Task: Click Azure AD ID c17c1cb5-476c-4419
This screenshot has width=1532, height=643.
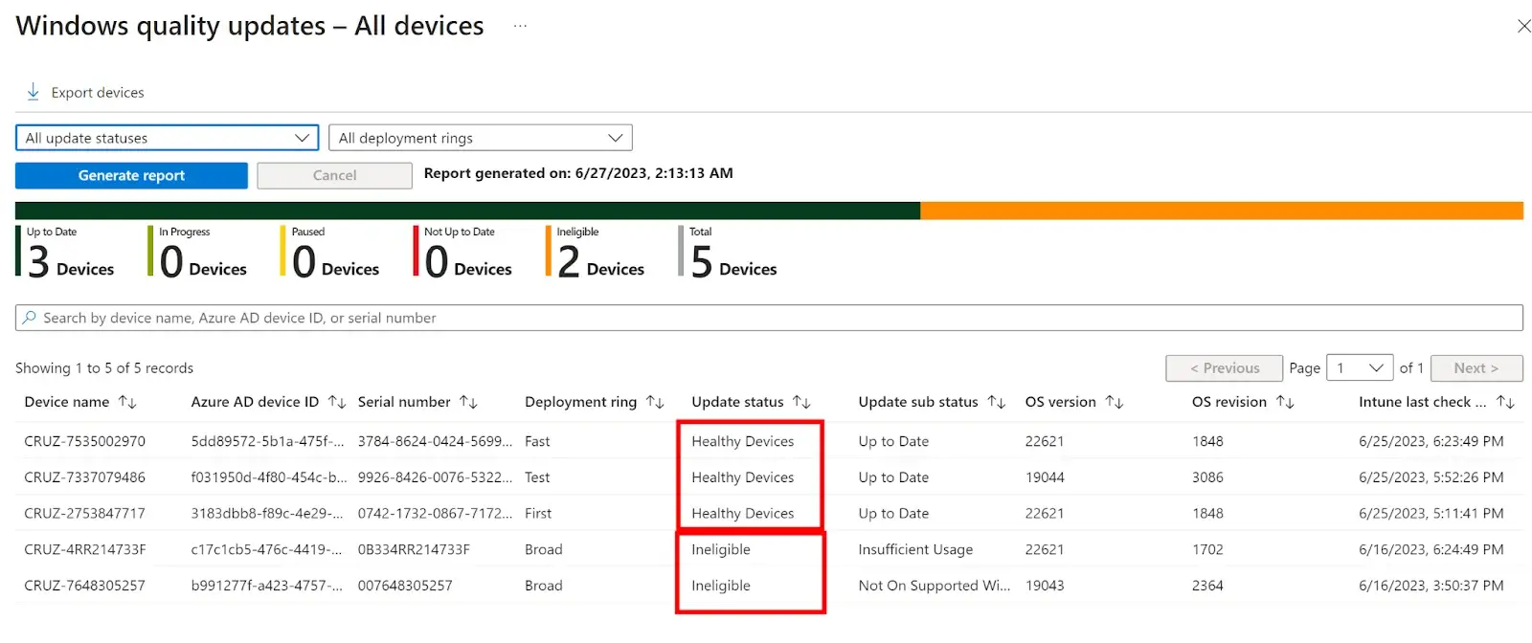Action: click(x=266, y=550)
